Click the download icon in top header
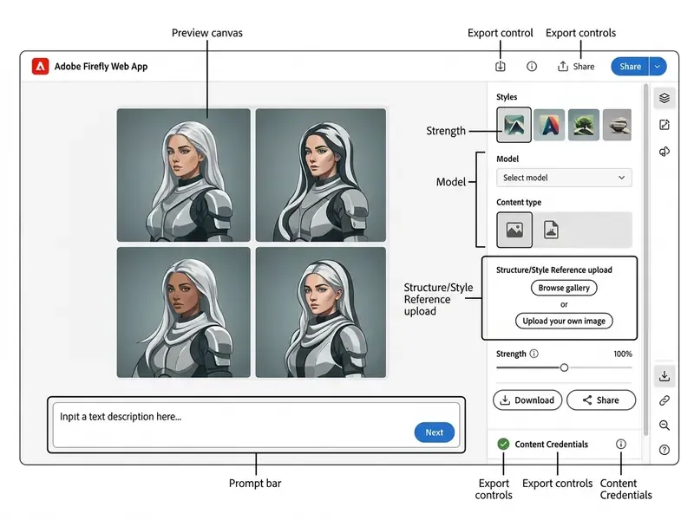 pos(501,67)
